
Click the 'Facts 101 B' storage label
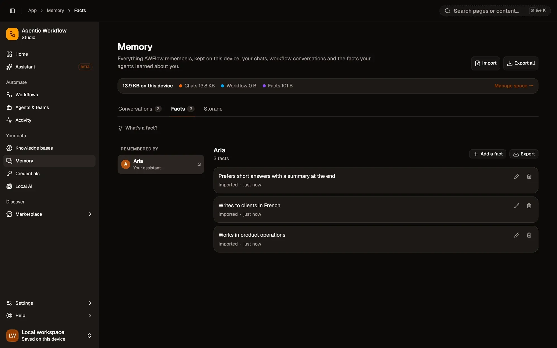click(278, 86)
